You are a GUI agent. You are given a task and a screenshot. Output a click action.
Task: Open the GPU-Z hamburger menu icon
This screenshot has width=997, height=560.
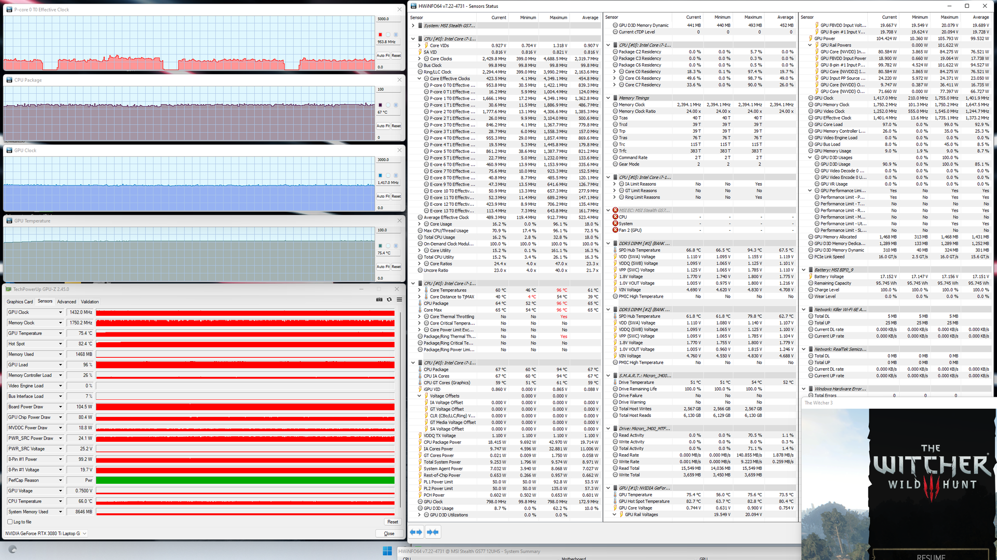click(x=399, y=300)
